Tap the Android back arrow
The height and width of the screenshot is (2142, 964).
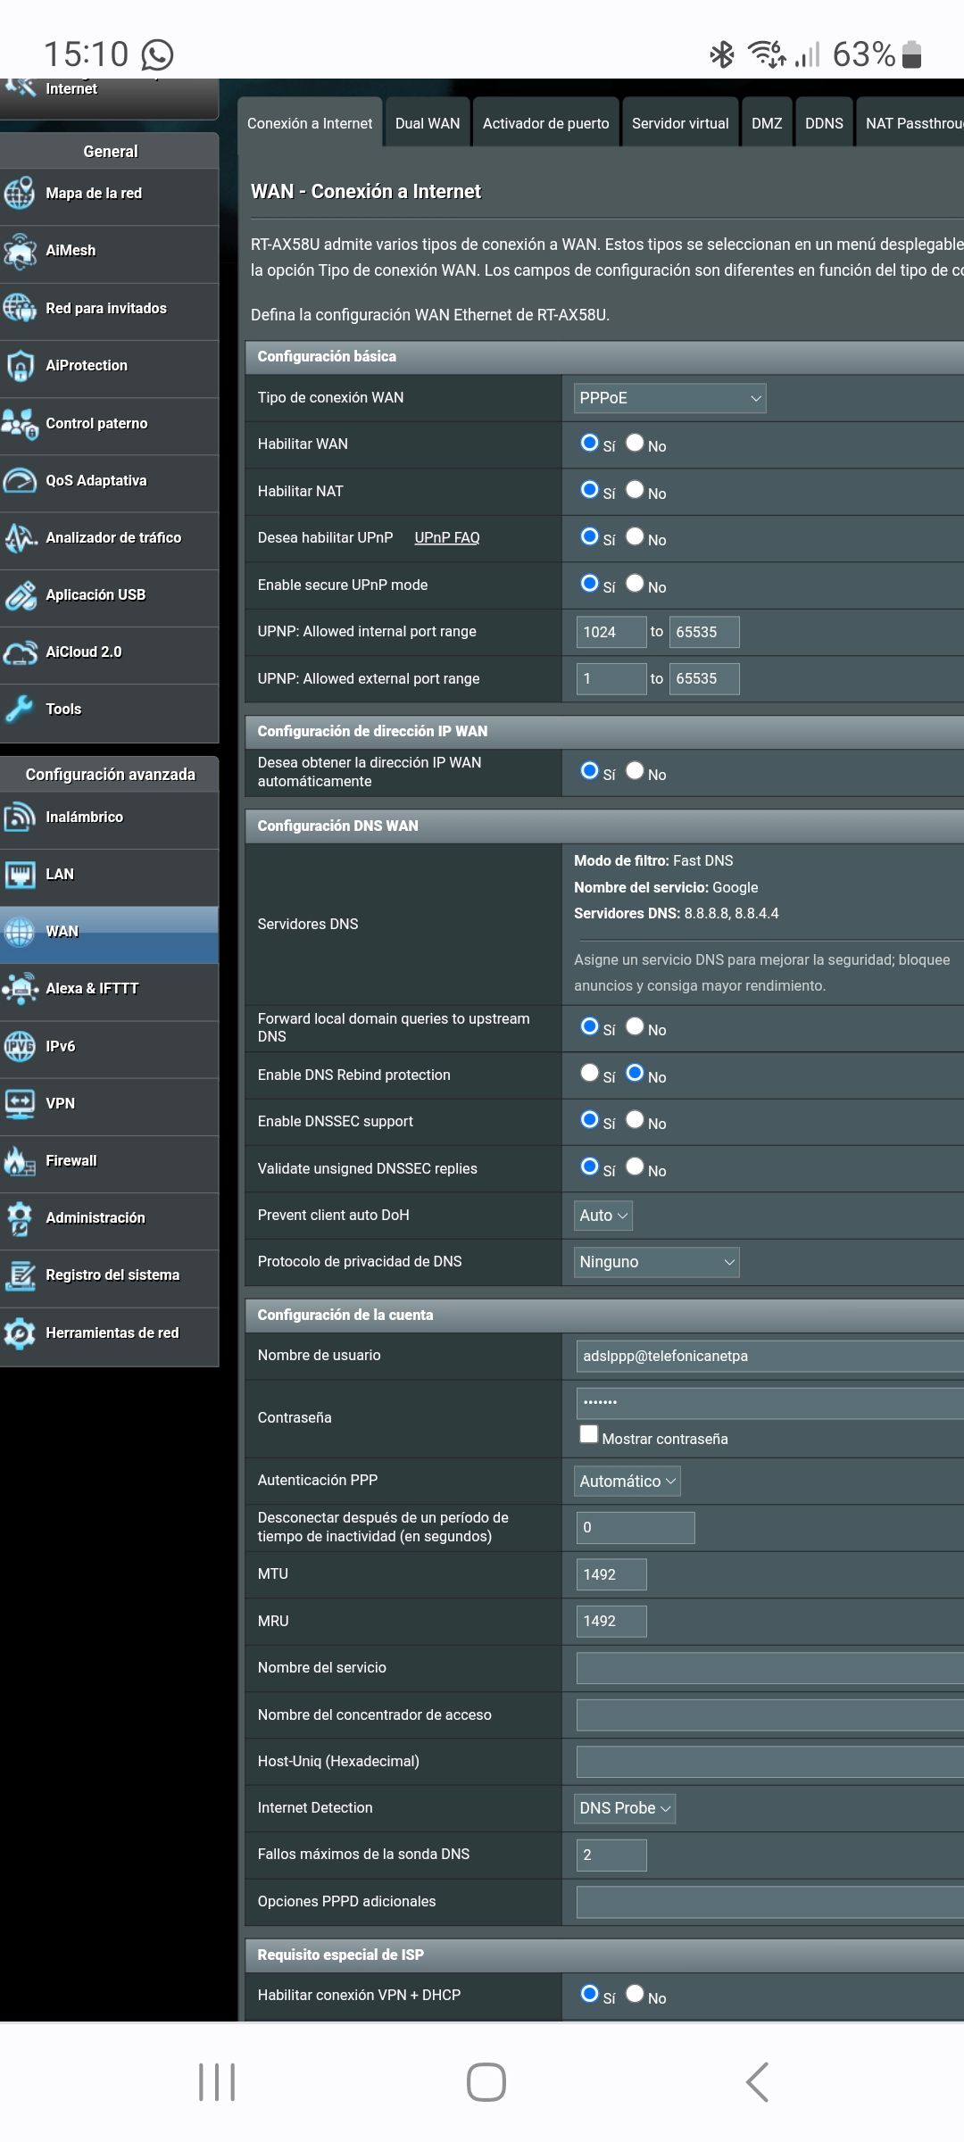tap(757, 2081)
